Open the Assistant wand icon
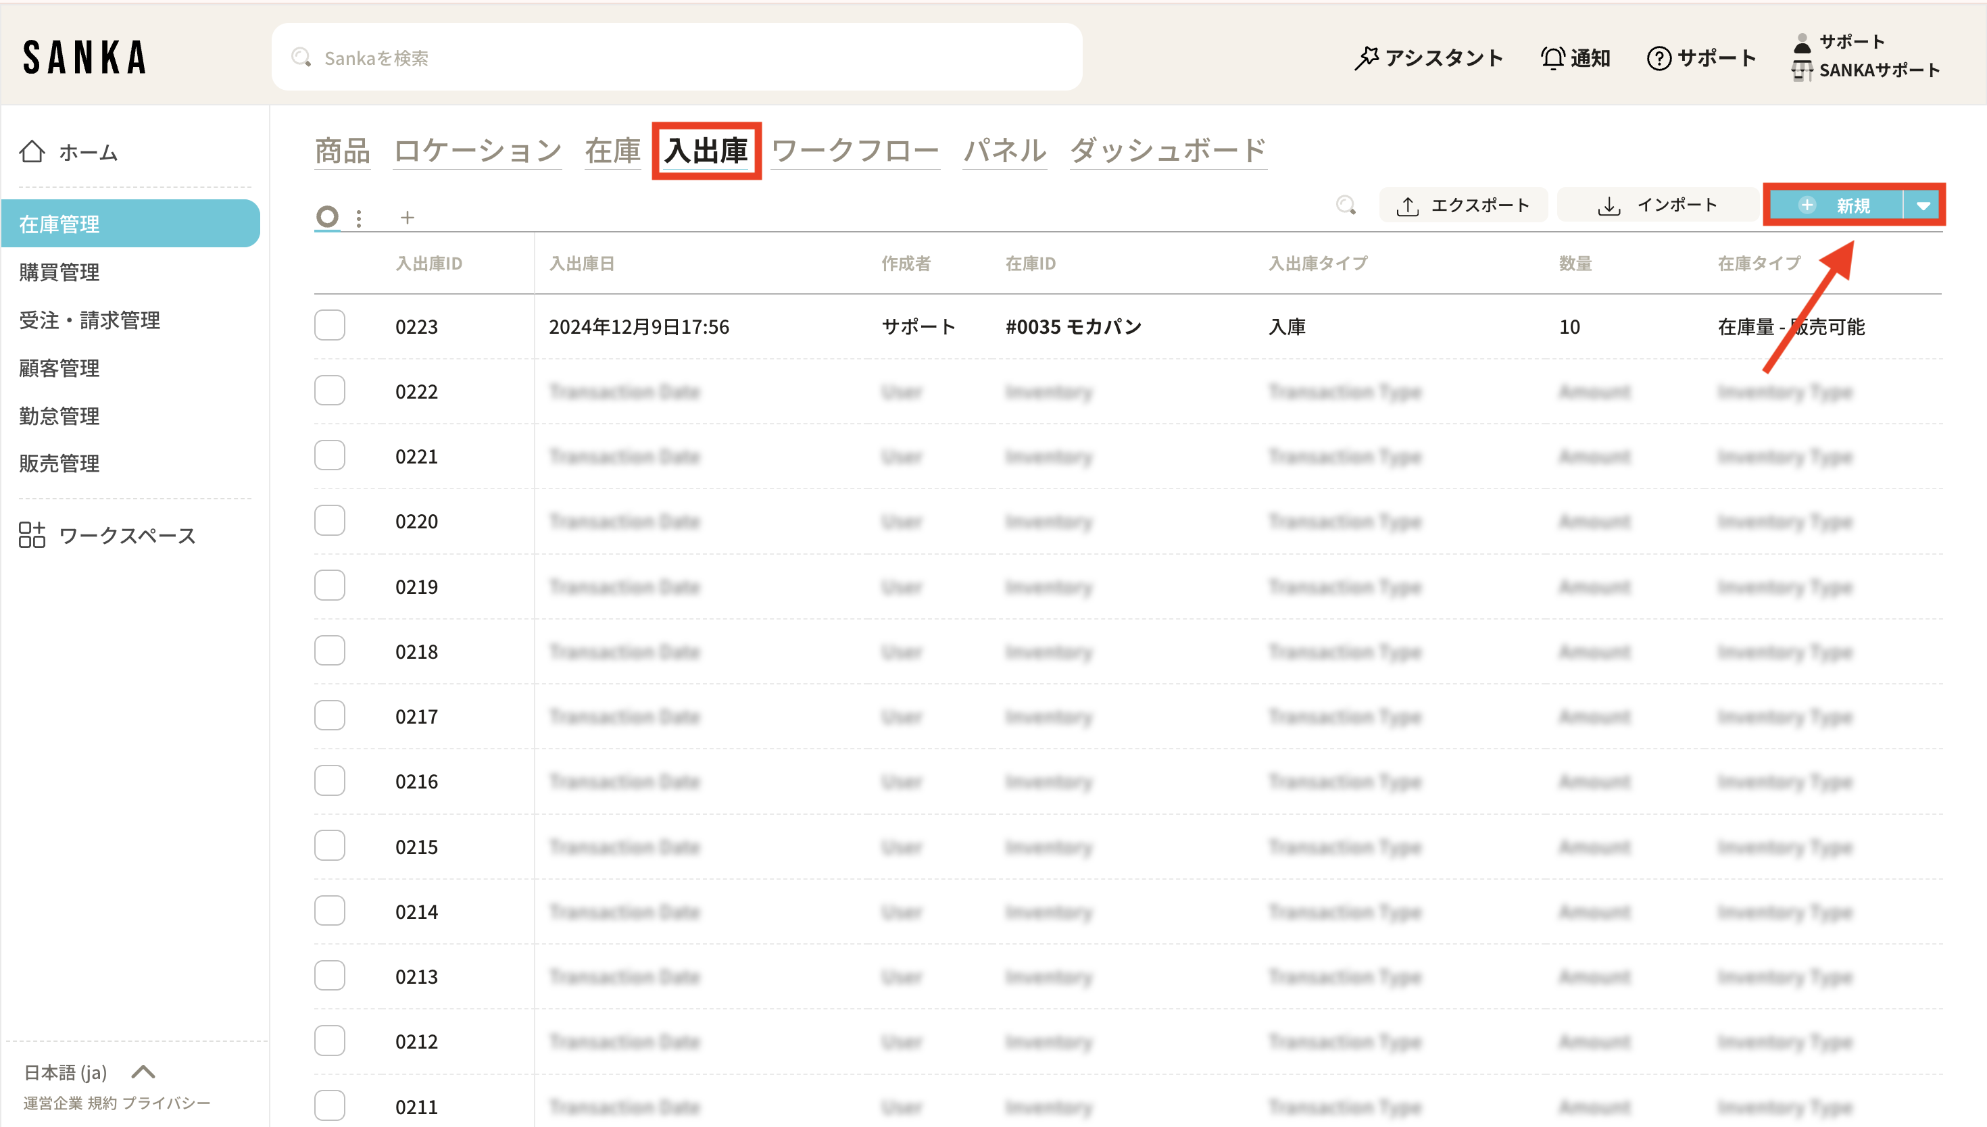This screenshot has height=1127, width=1987. pyautogui.click(x=1366, y=58)
